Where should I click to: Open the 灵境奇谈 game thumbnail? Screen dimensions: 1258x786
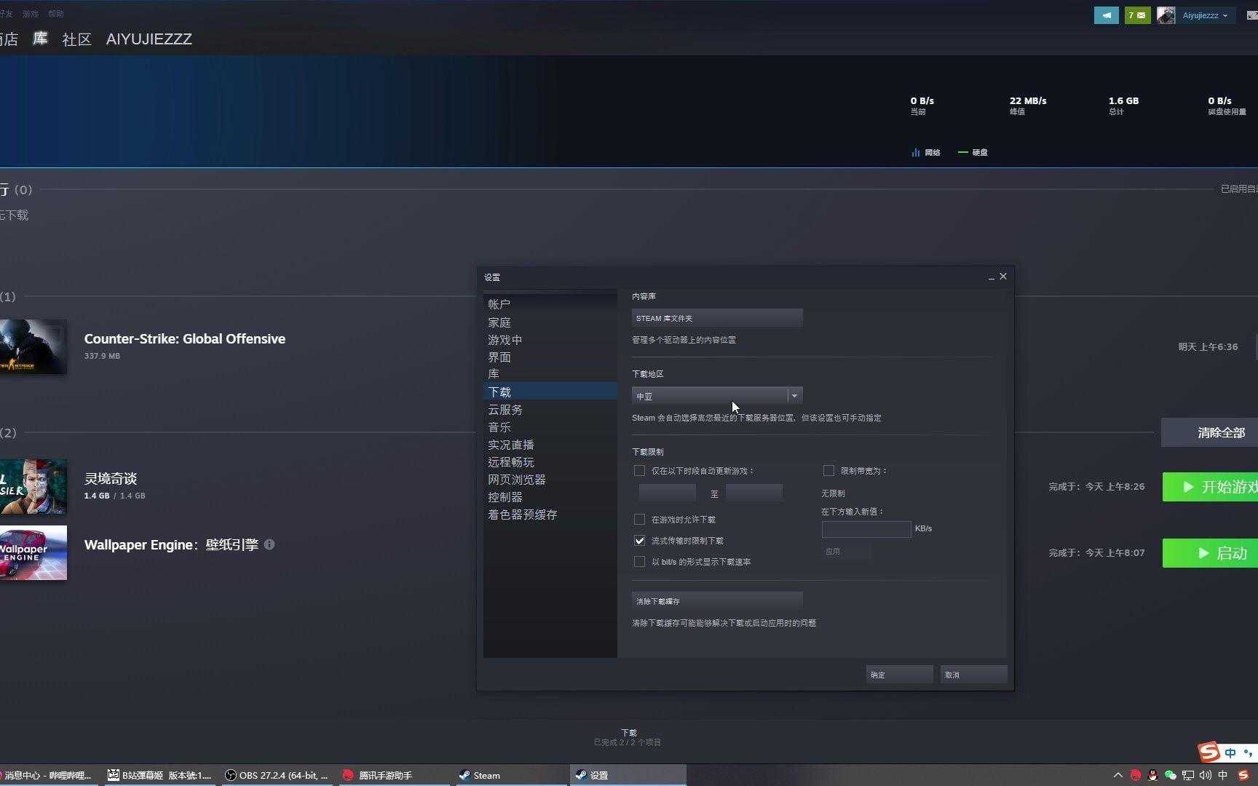(33, 487)
